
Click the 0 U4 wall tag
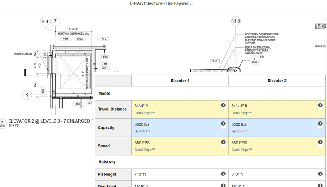tap(104, 39)
